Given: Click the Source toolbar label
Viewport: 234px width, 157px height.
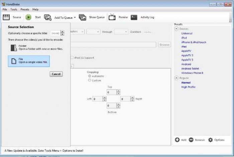Looking at the screenshot, I should pyautogui.click(x=17, y=17).
